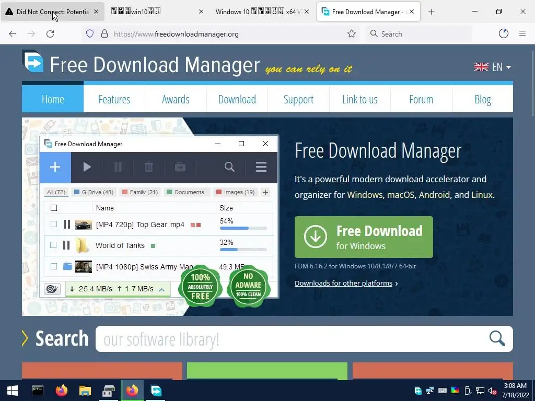Open the Windows Start menu
The width and height of the screenshot is (535, 401).
[x=13, y=391]
